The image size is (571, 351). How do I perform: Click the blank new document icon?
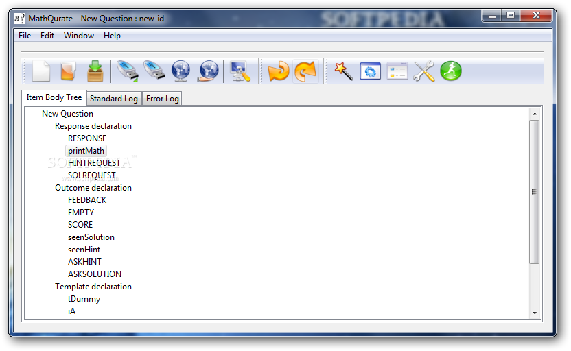41,71
